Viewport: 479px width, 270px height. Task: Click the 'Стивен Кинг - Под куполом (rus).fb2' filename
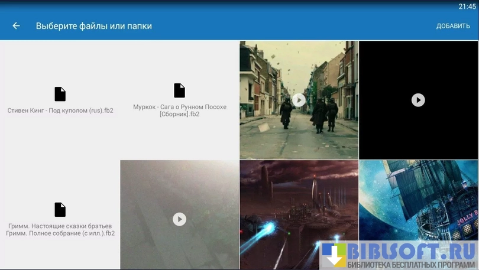[60, 110]
